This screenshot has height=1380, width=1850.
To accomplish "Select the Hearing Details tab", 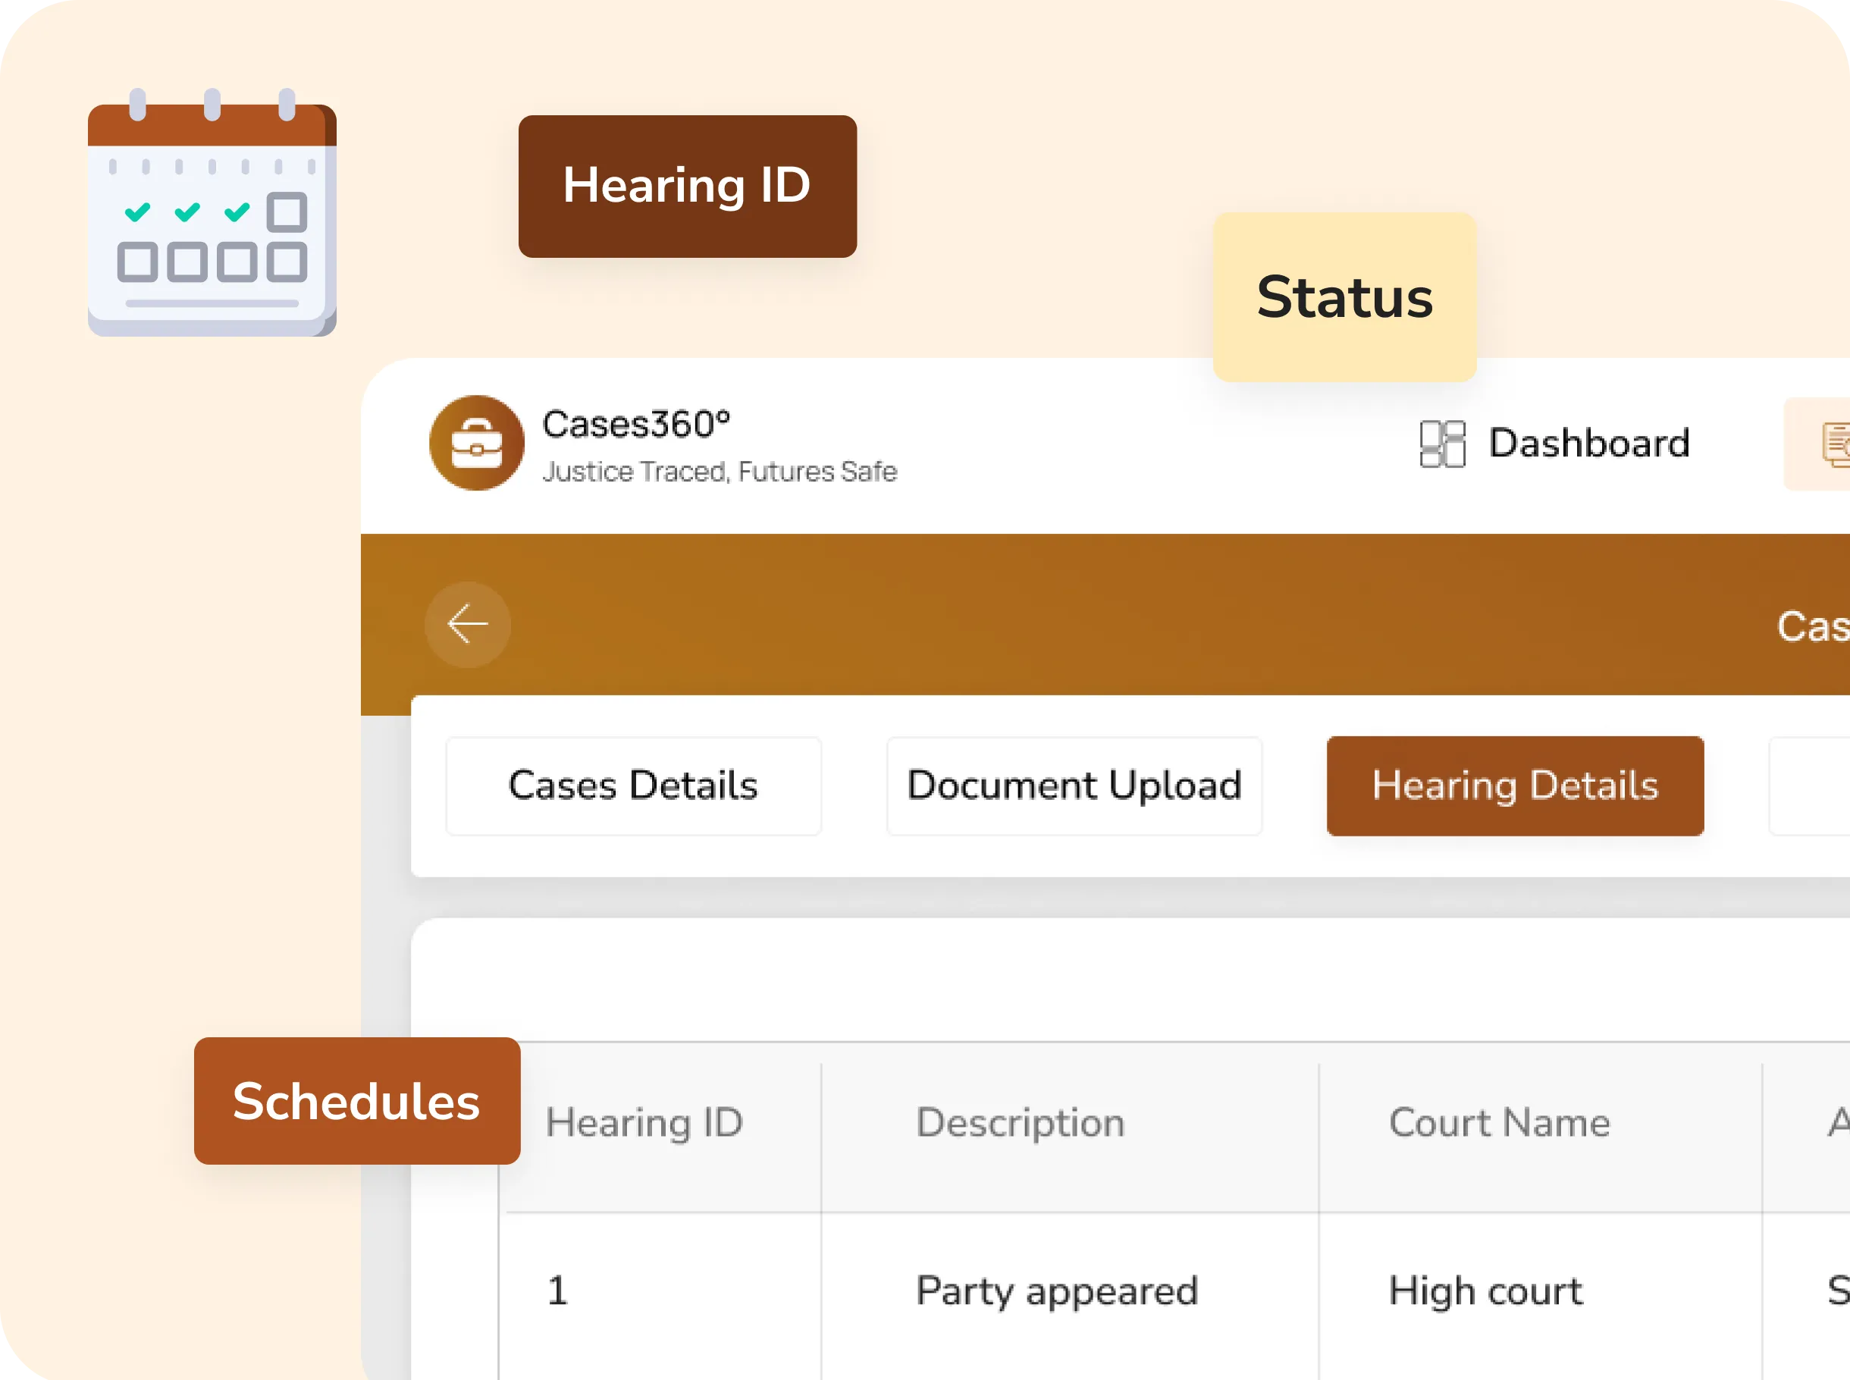I will pos(1514,786).
